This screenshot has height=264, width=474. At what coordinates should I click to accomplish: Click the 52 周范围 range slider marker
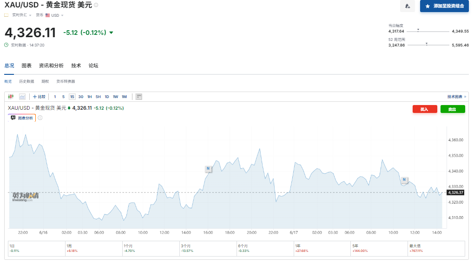[427, 44]
